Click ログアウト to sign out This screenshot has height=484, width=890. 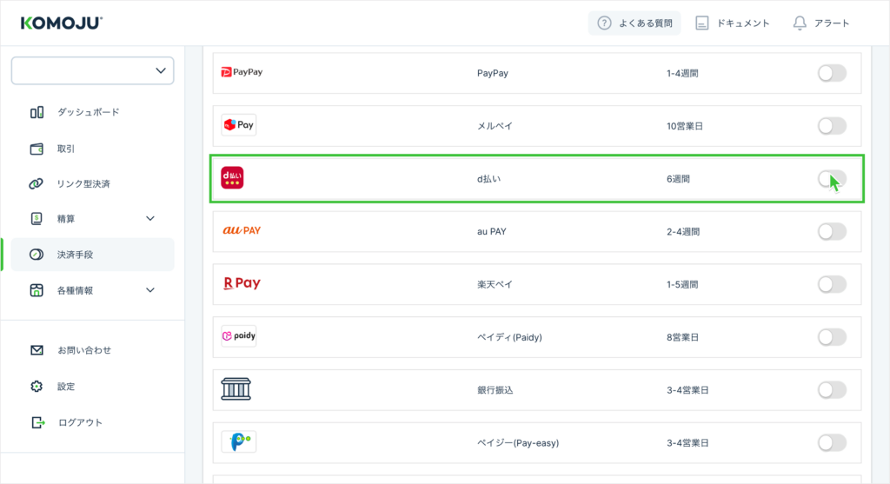[80, 422]
